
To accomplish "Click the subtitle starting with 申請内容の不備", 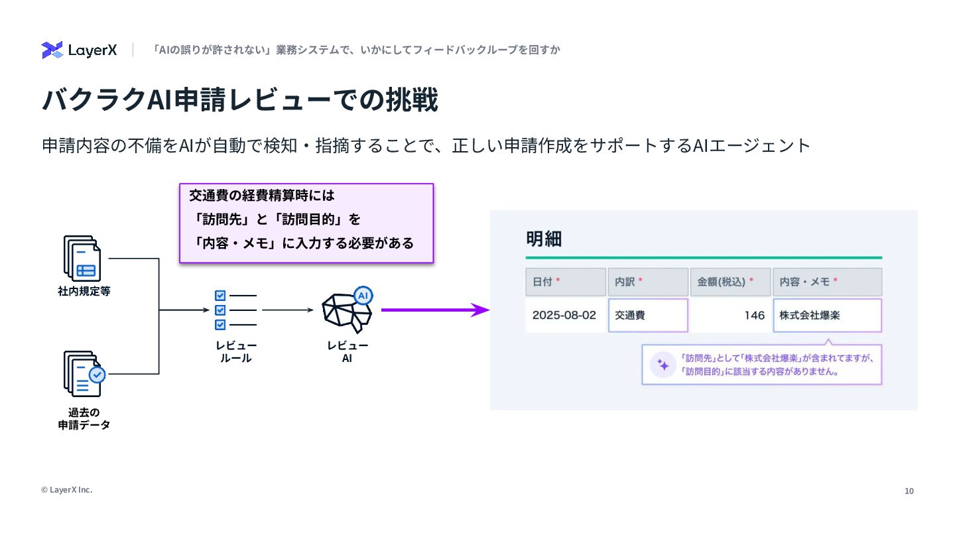I will [426, 145].
